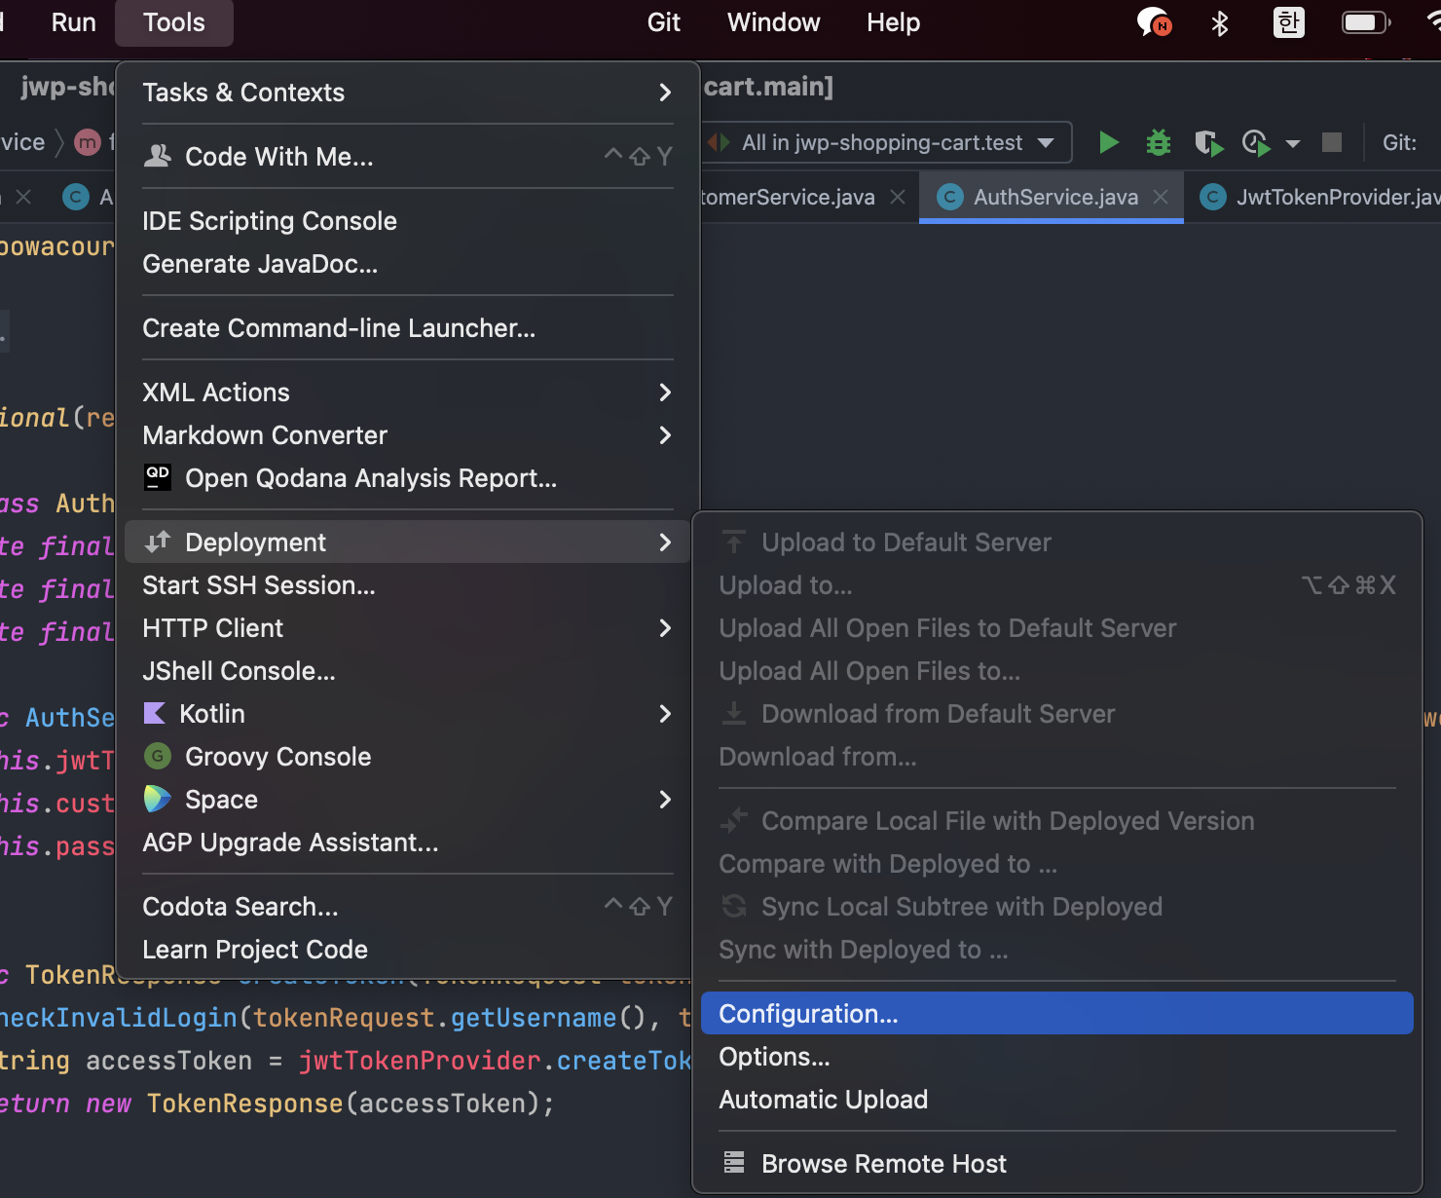Expand the Space submenu

[x=407, y=800]
